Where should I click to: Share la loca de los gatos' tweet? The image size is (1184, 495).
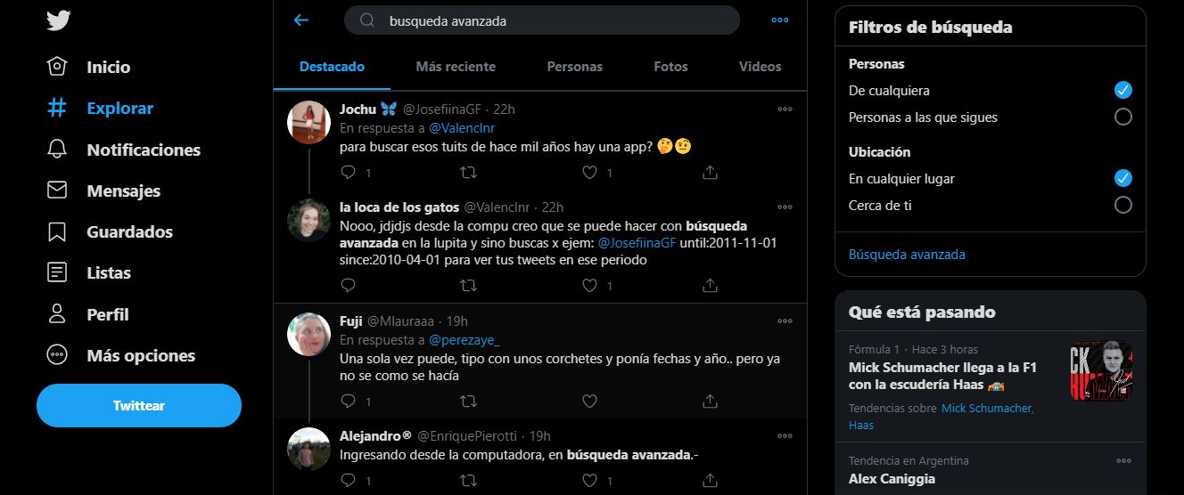[x=710, y=285]
